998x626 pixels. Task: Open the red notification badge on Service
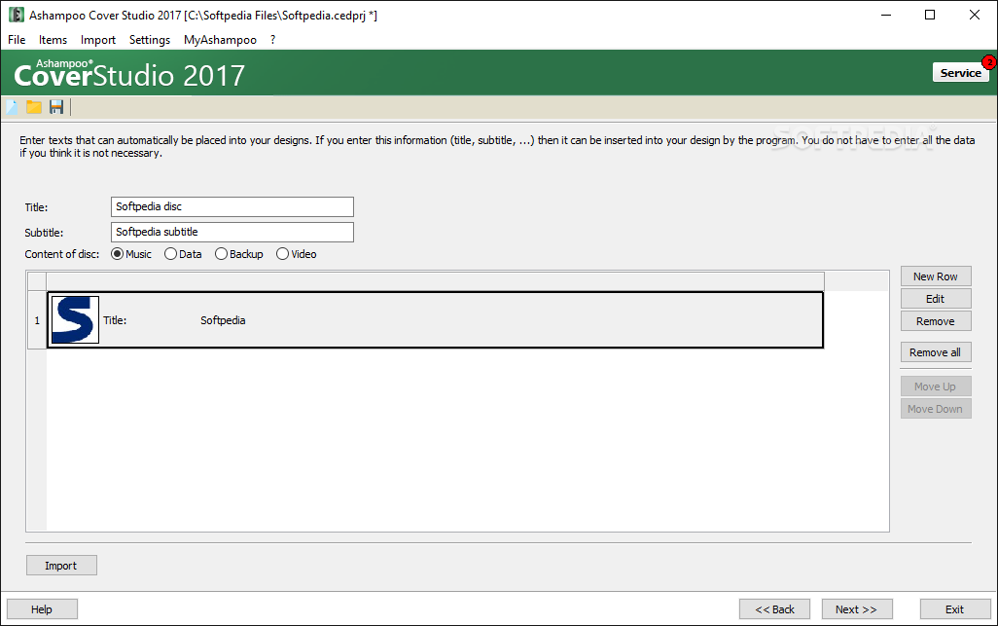point(989,61)
